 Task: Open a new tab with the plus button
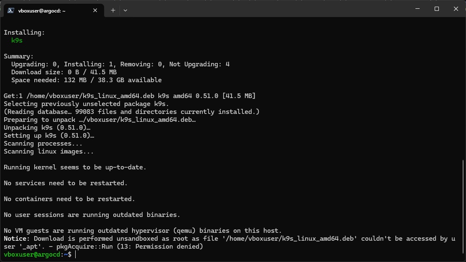pos(113,10)
